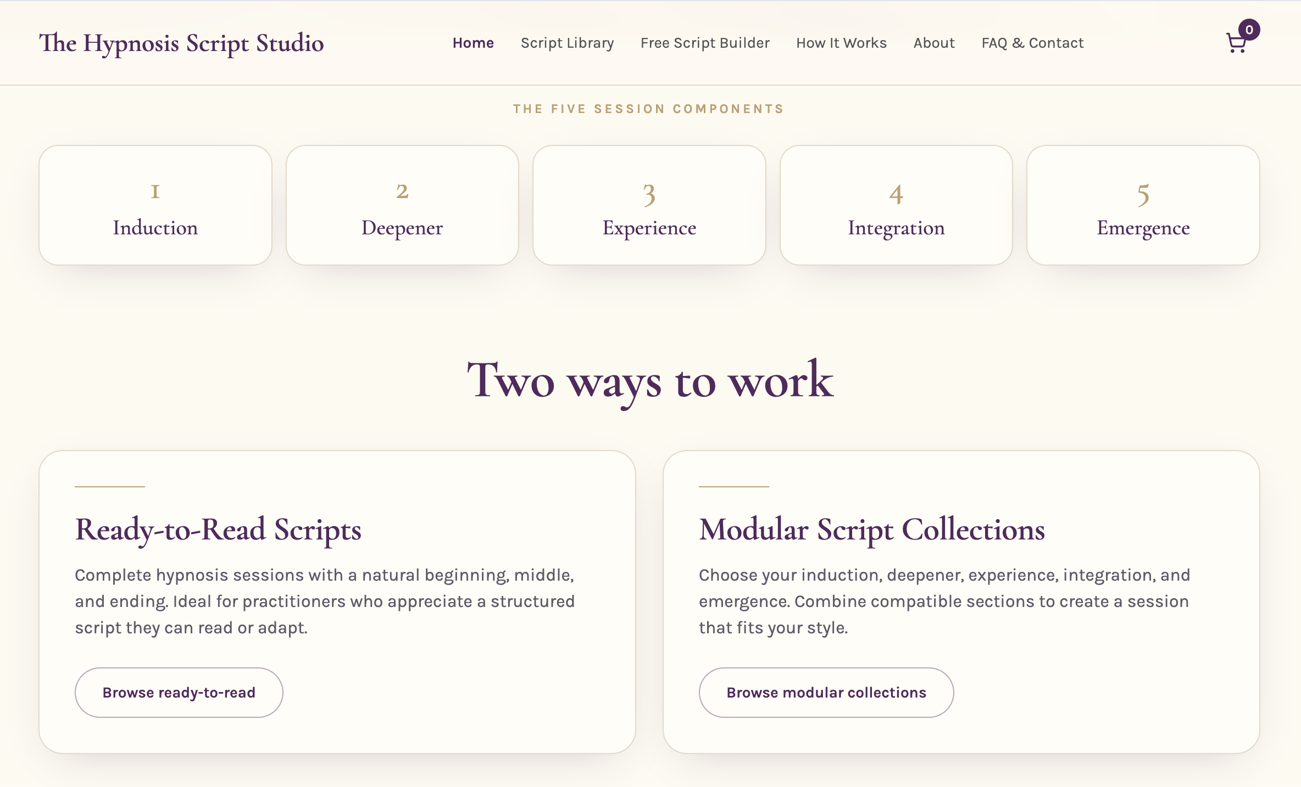Image resolution: width=1301 pixels, height=787 pixels.
Task: Click the paragraph starting 'Complete hypnosis sessions'
Action: (325, 602)
